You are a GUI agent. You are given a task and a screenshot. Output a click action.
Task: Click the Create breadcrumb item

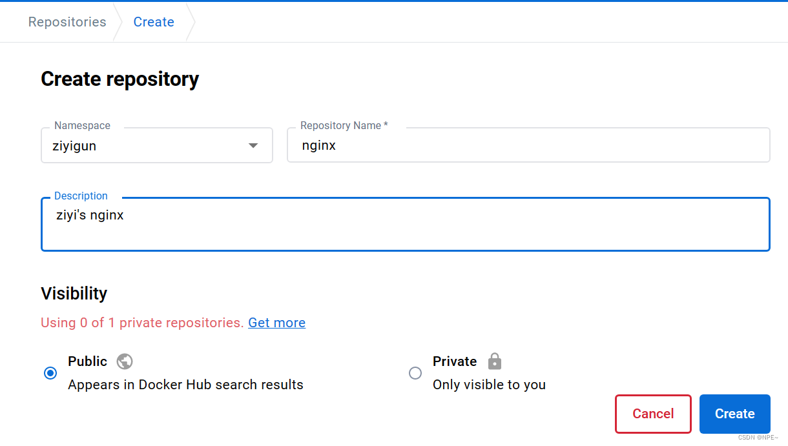click(154, 22)
